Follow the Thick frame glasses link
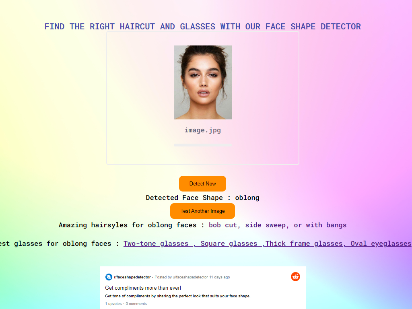 304,243
